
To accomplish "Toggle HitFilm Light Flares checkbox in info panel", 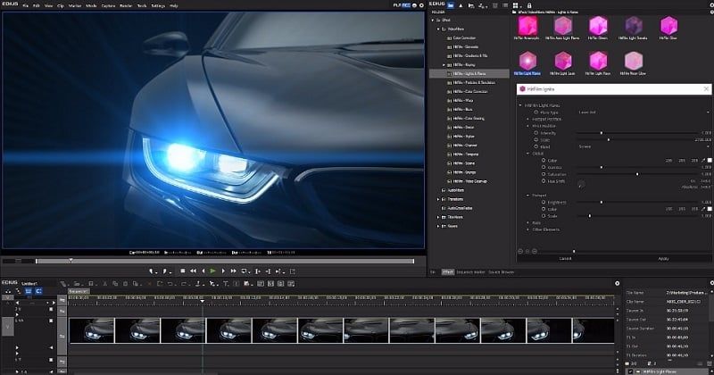I will (630, 370).
